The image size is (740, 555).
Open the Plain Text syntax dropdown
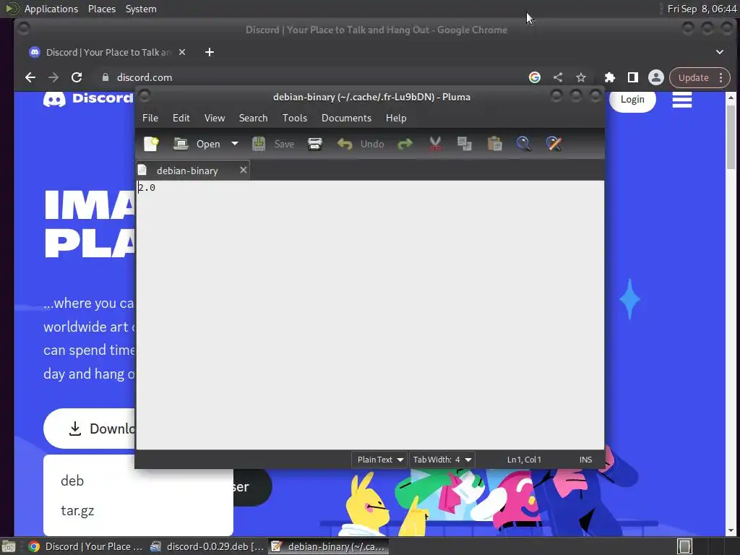(x=379, y=460)
